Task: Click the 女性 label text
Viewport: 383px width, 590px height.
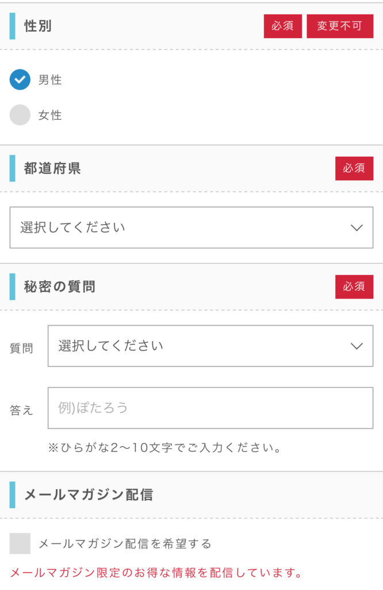Action: tap(50, 115)
